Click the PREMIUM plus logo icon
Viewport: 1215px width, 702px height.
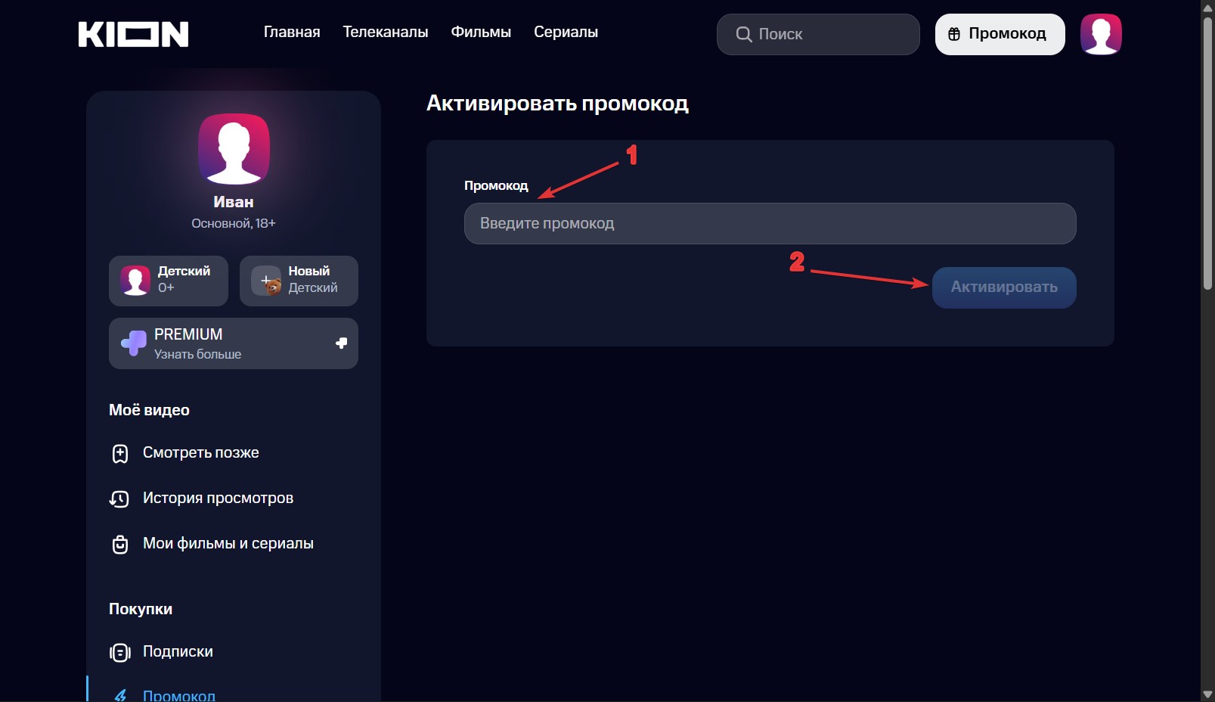pyautogui.click(x=134, y=343)
